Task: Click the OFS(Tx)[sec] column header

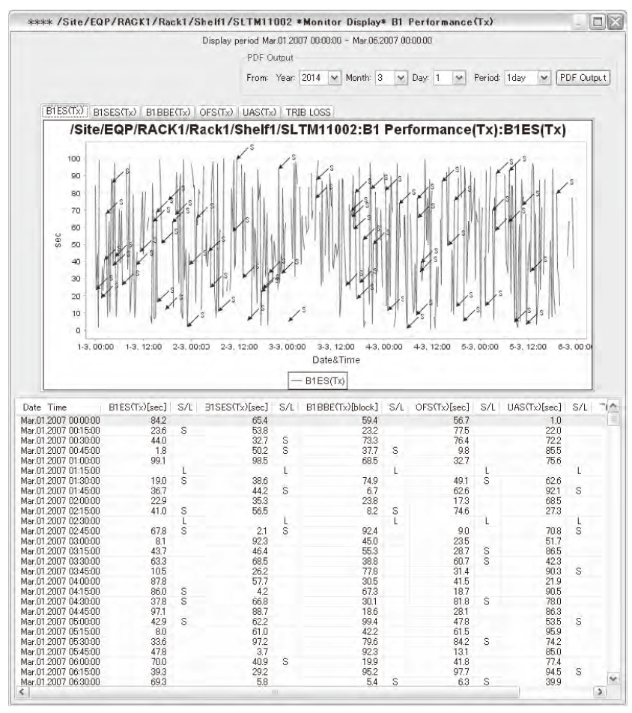Action: [442, 407]
